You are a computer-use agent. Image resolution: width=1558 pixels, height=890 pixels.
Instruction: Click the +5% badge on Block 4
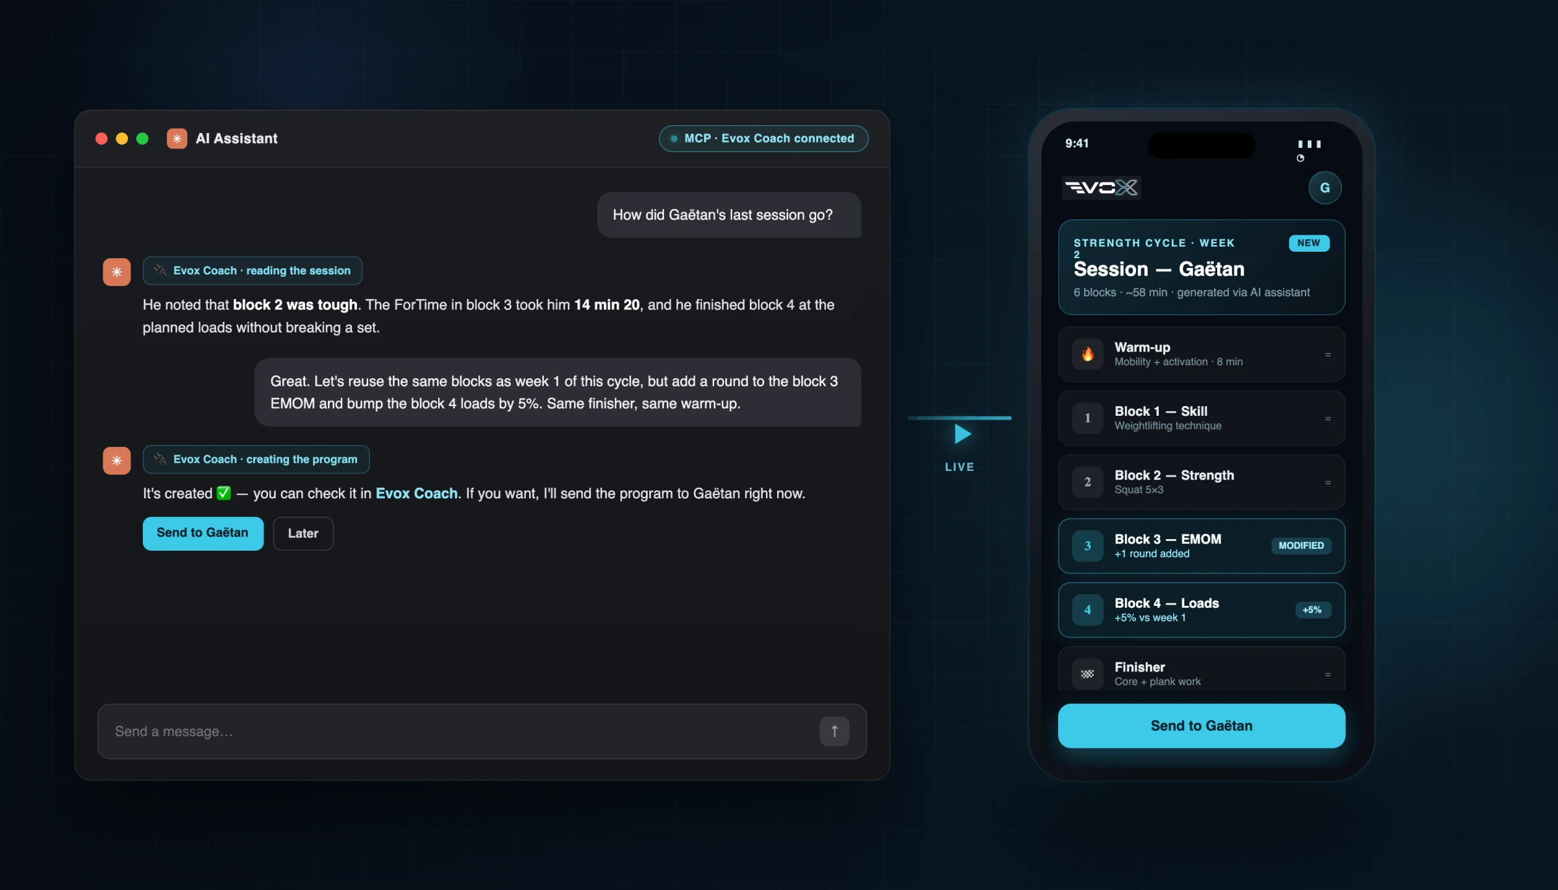click(x=1312, y=610)
